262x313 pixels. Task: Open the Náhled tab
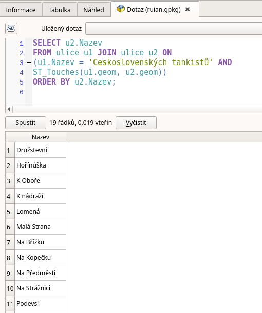(x=93, y=10)
